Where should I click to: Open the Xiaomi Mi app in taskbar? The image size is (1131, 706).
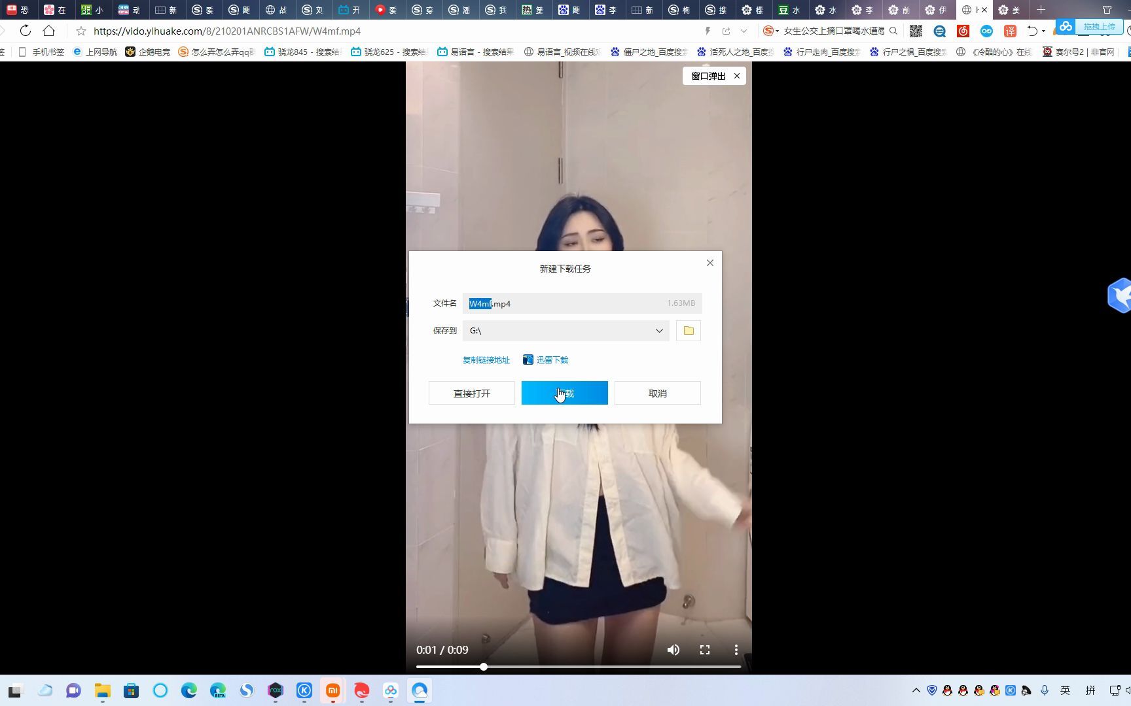[x=332, y=690]
